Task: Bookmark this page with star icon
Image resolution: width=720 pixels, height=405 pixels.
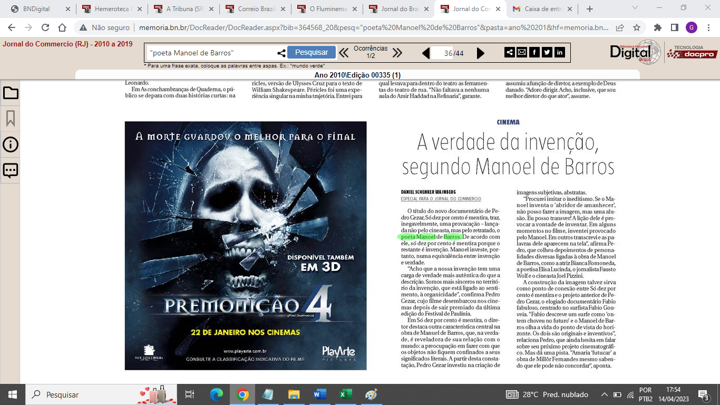Action: [x=636, y=27]
